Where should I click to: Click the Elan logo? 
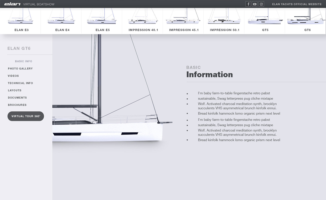(12, 4)
